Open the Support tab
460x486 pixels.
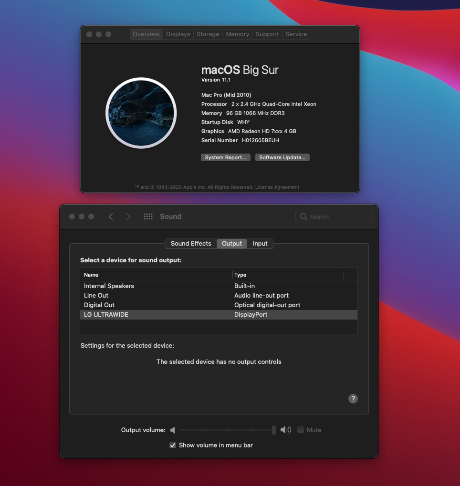tap(267, 34)
